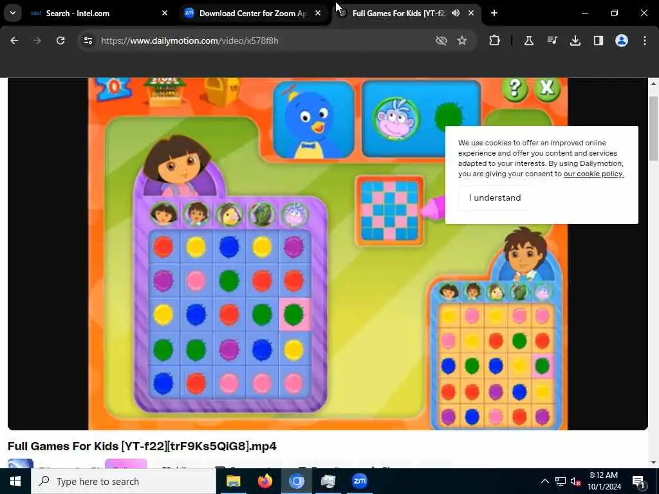The width and height of the screenshot is (659, 494).
Task: Click first character icon atop Dora's board
Action: pyautogui.click(x=163, y=214)
